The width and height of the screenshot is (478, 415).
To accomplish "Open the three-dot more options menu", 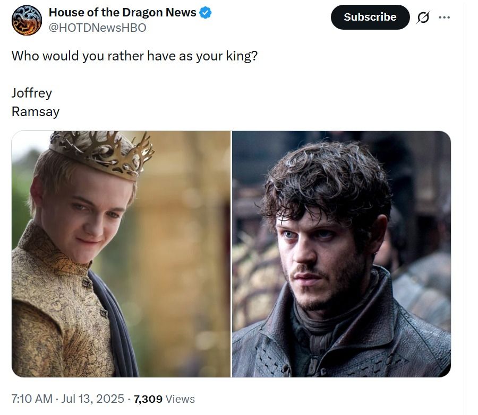I will (444, 17).
